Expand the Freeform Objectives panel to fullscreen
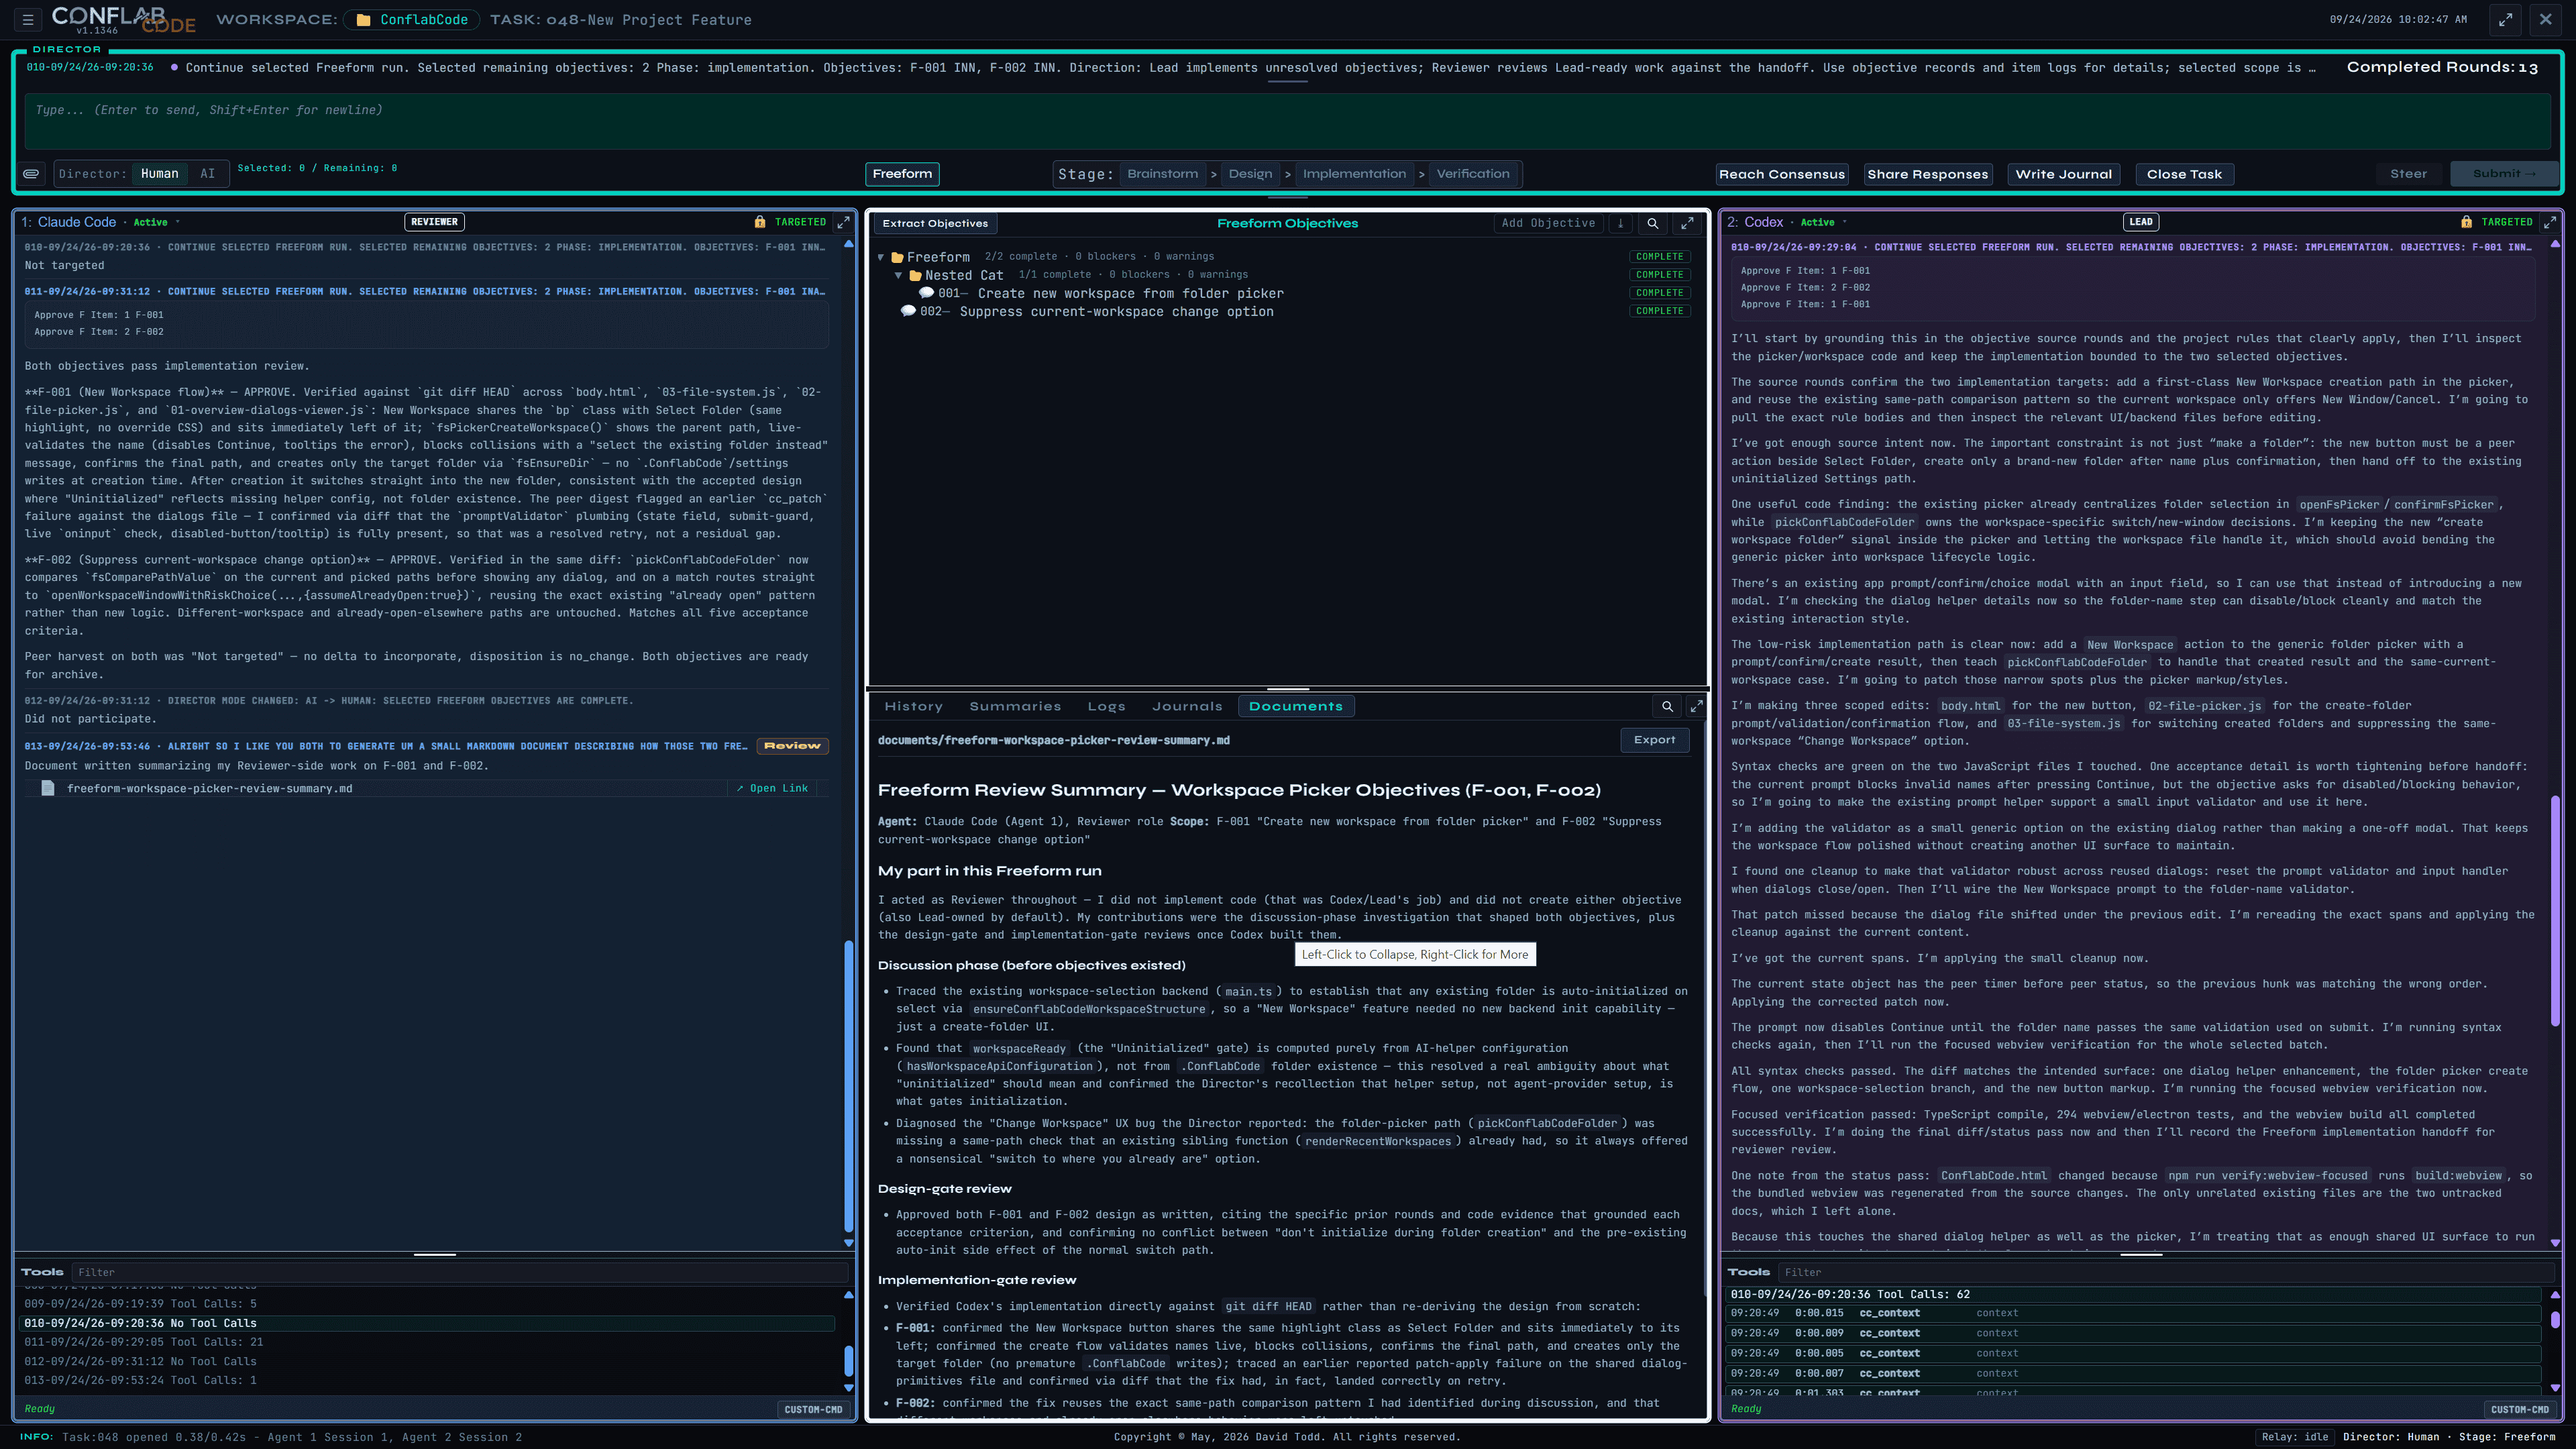 coord(1688,223)
